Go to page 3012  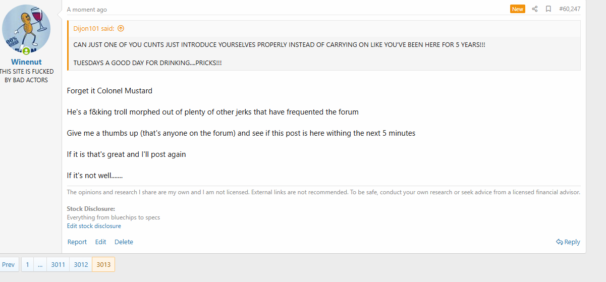tap(81, 264)
